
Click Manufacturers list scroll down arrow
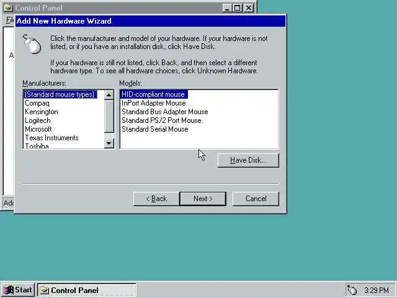(x=109, y=143)
